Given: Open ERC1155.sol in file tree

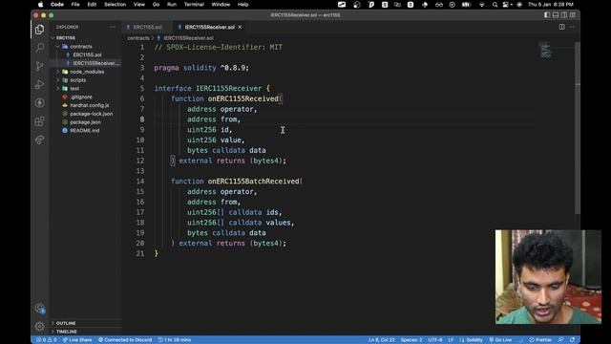Looking at the screenshot, I should (x=87, y=55).
